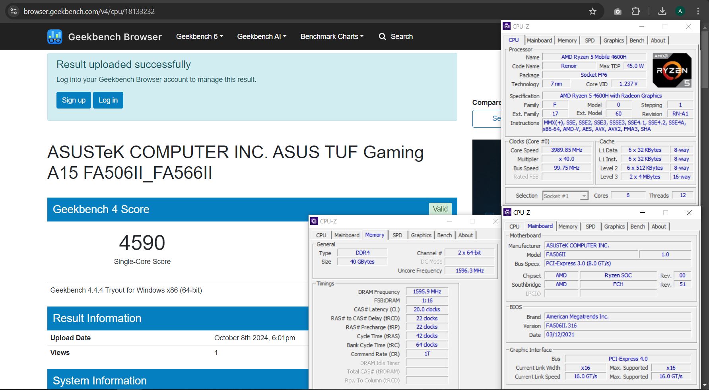
Task: Click the Bus Specs PCI-Express 3.0 field
Action: click(x=618, y=264)
